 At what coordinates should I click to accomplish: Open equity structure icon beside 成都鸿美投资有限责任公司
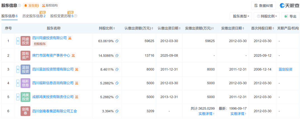[x=77, y=97]
